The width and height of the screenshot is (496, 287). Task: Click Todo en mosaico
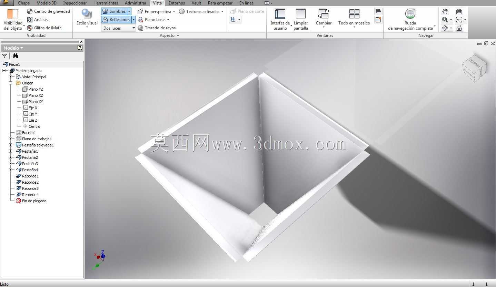point(354,18)
